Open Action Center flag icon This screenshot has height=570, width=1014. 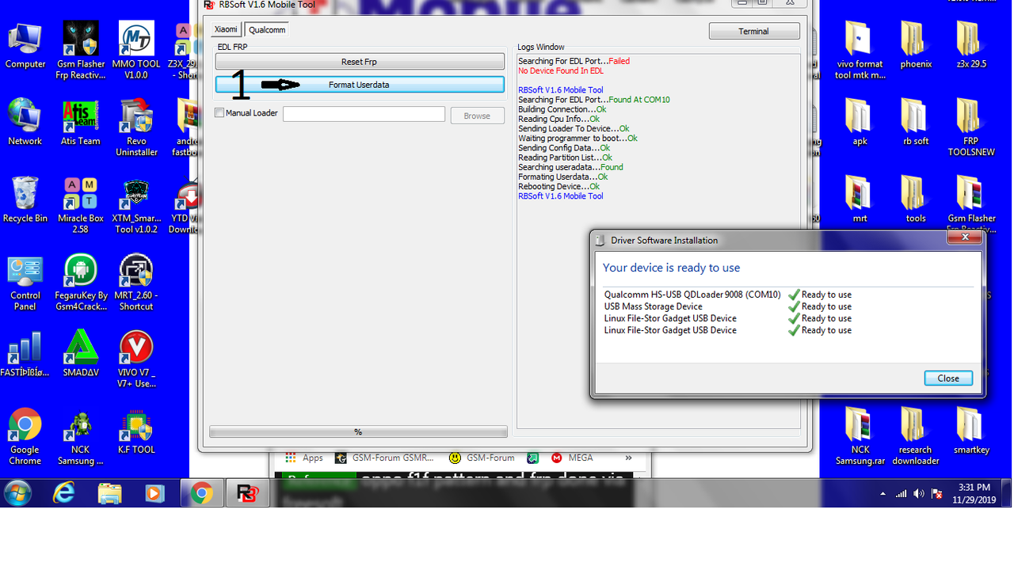(x=937, y=494)
